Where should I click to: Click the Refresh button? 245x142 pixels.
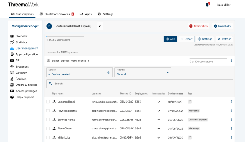pos(224,39)
